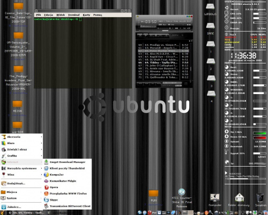268x215 pixels.
Task: Open the Miejsca menu
Action: 21,192
